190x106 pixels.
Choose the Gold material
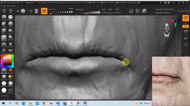click(x=11, y=77)
